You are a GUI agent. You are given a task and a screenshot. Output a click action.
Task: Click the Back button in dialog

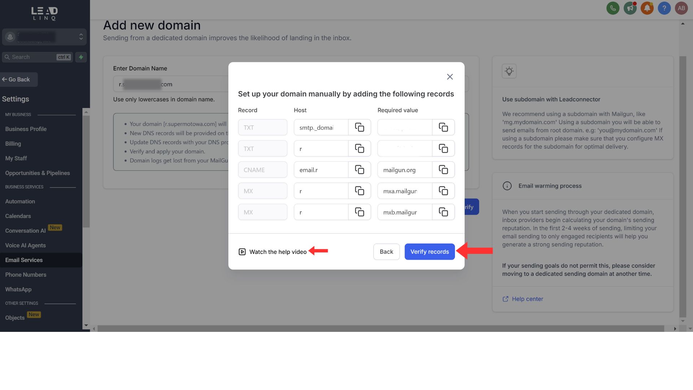coord(386,252)
